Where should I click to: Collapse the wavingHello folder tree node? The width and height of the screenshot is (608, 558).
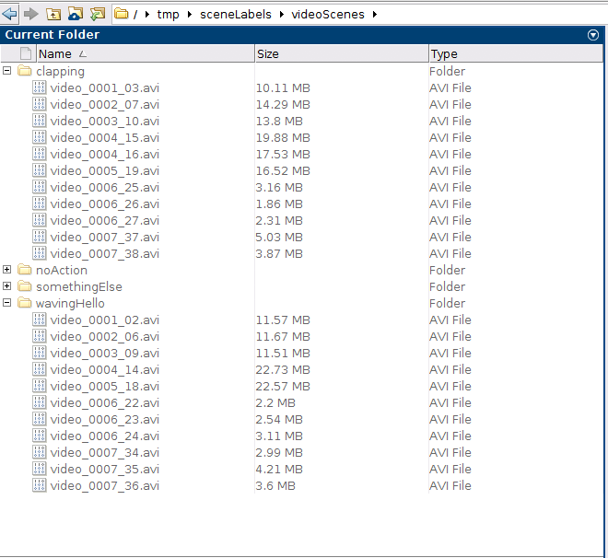coord(7,303)
